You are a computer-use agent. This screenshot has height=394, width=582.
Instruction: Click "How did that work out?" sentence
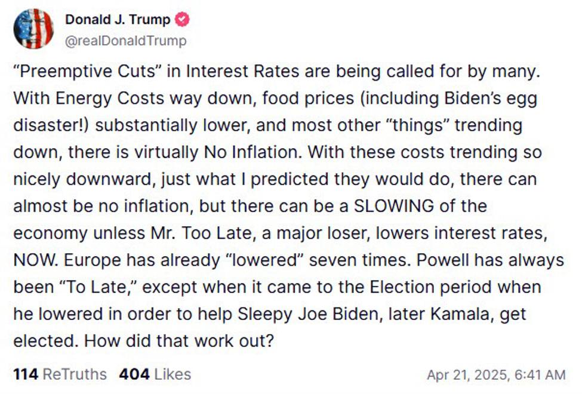click(179, 341)
